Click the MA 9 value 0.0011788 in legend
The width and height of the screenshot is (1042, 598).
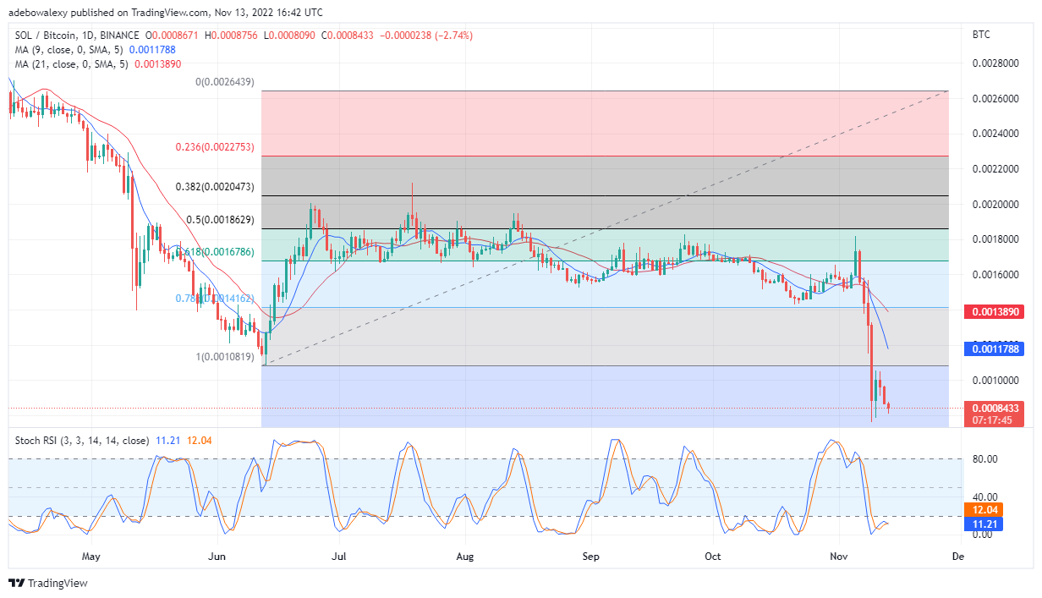click(151, 50)
